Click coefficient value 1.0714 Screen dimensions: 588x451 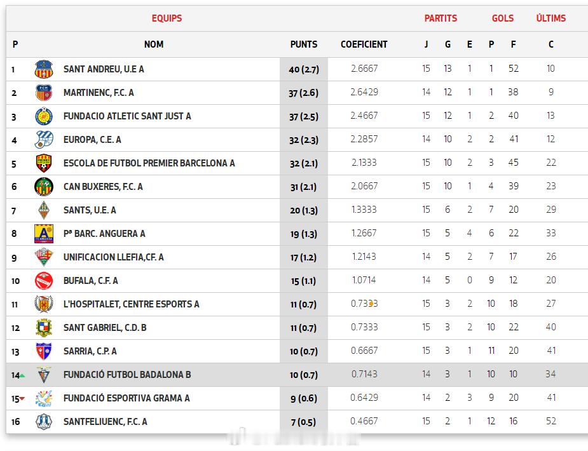pyautogui.click(x=364, y=280)
